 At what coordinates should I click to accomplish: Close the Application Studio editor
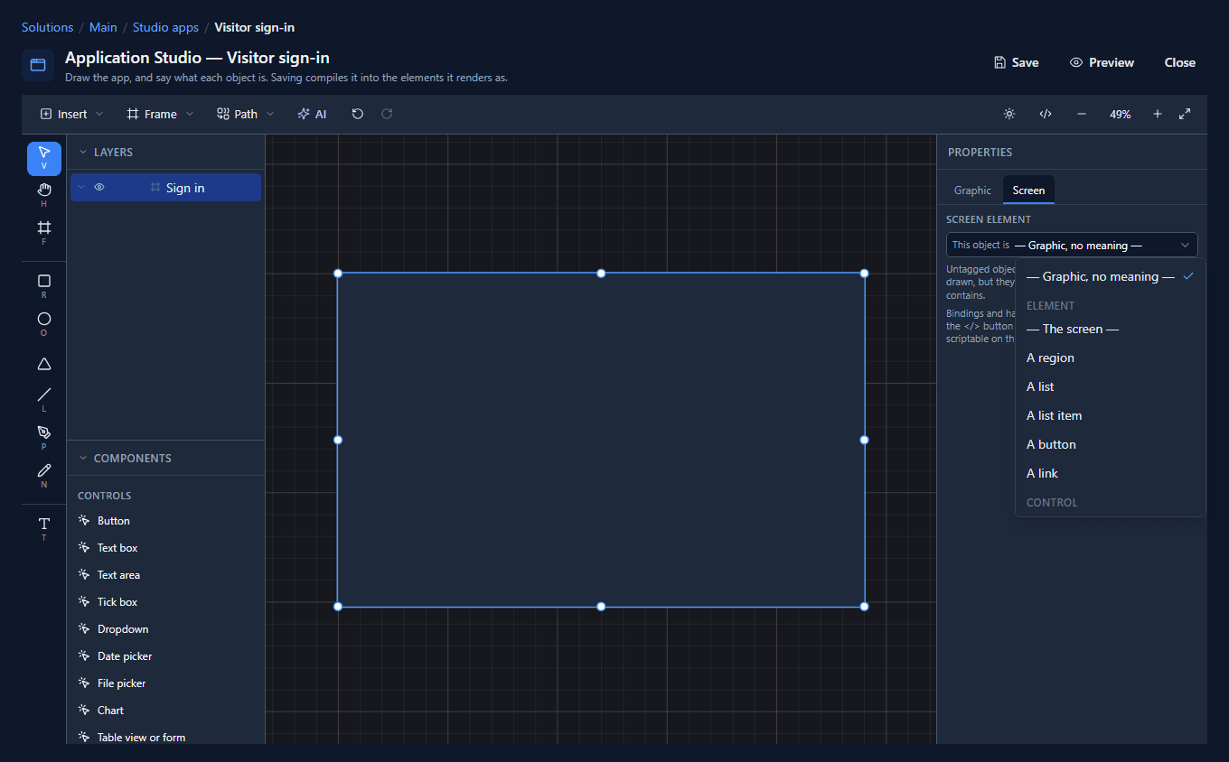pyautogui.click(x=1179, y=62)
